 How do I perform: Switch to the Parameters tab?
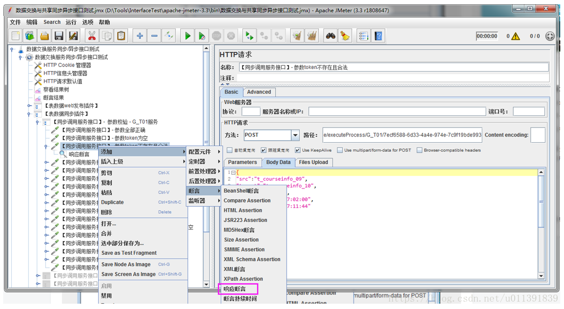pos(242,162)
